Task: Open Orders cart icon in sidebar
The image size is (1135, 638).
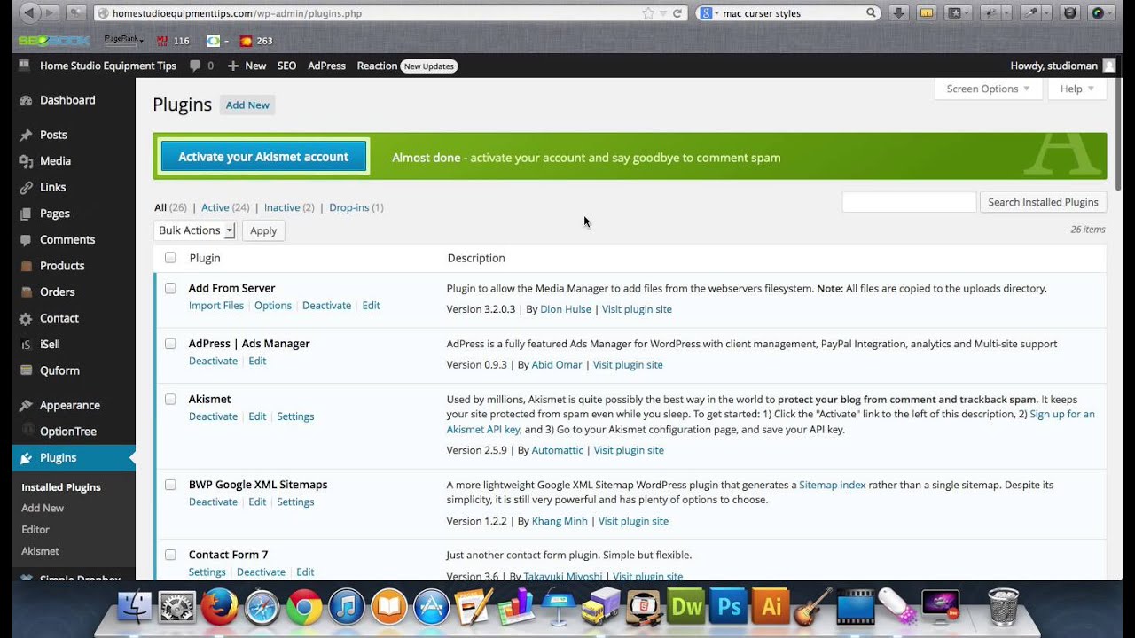Action: coord(26,292)
